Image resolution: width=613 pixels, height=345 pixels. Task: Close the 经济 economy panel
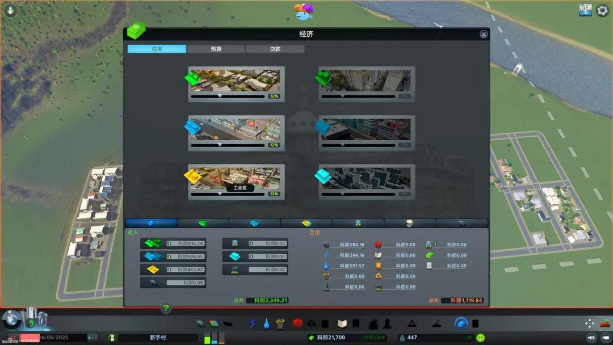483,34
